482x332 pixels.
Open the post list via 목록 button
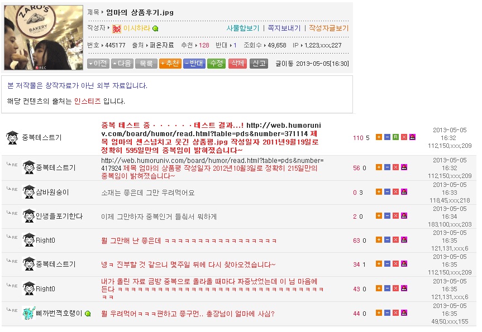146,64
